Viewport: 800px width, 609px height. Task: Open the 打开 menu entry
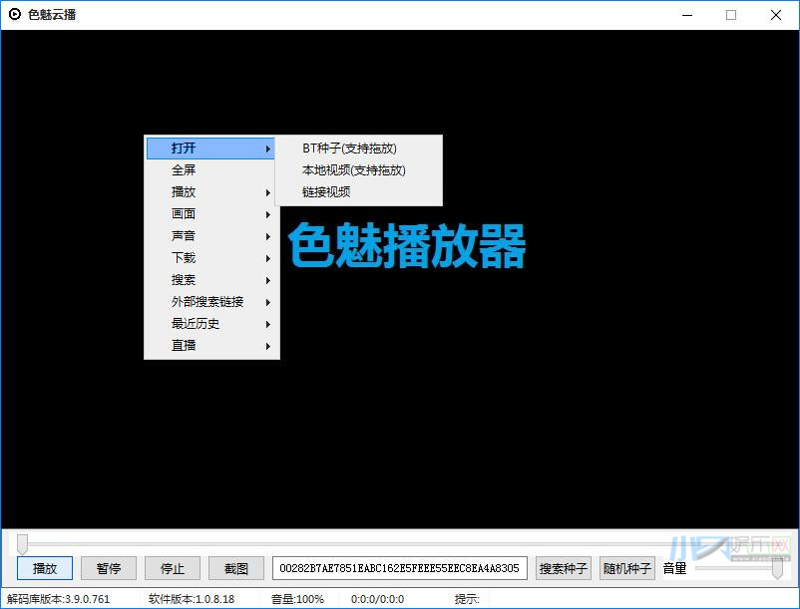pos(210,149)
